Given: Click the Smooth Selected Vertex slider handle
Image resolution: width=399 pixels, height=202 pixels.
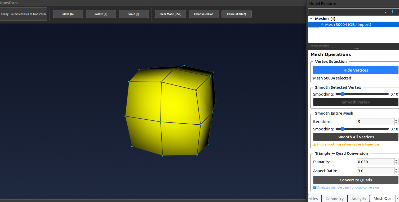Looking at the screenshot, I should (x=343, y=94).
